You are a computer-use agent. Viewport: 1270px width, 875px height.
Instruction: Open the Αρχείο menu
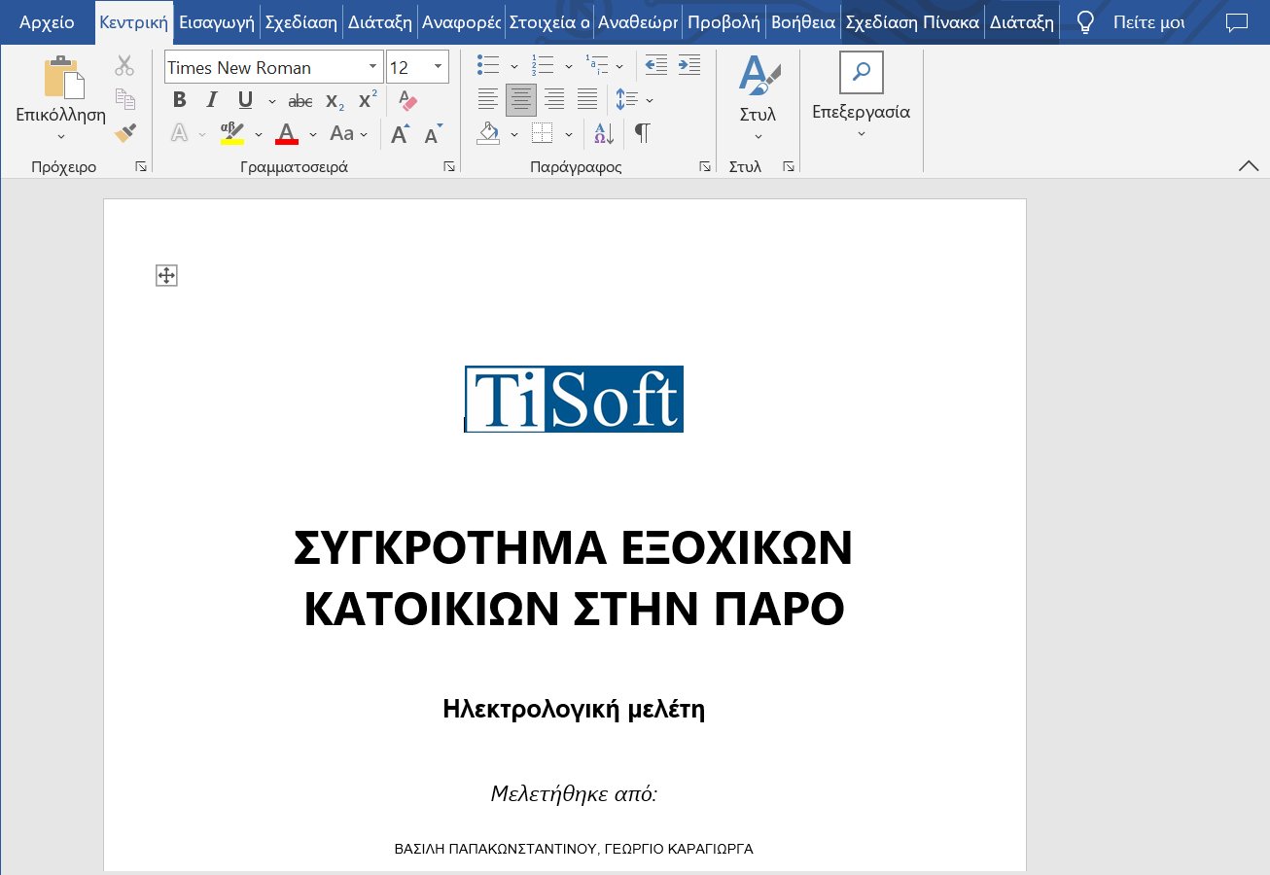pyautogui.click(x=47, y=21)
